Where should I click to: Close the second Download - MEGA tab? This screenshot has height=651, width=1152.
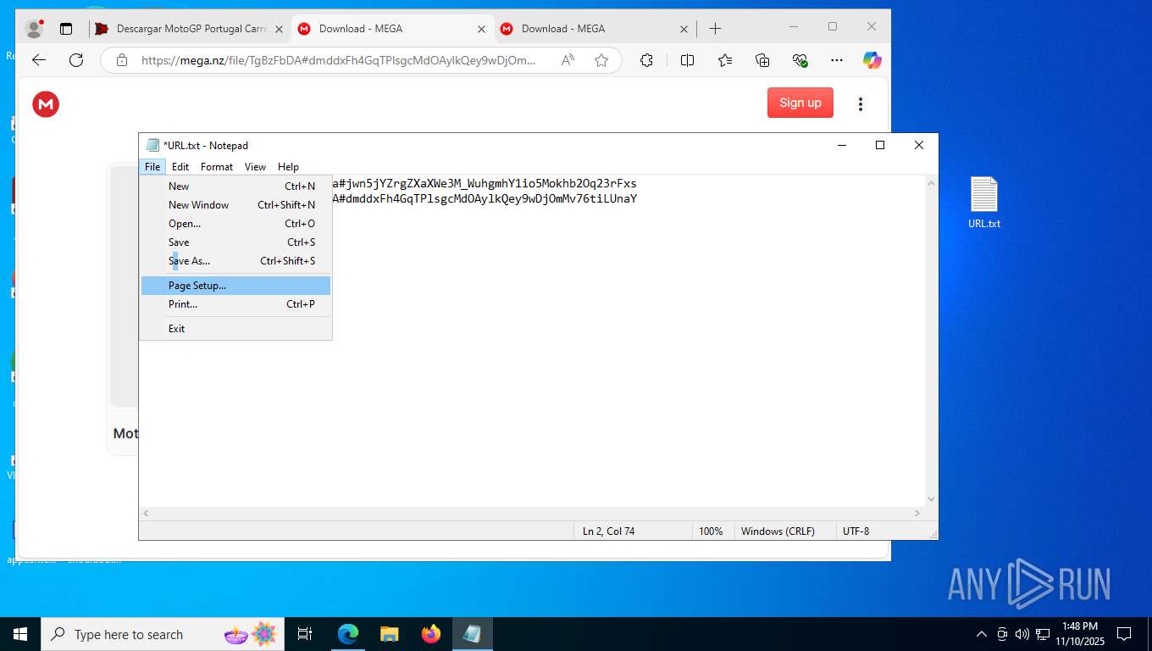click(684, 29)
